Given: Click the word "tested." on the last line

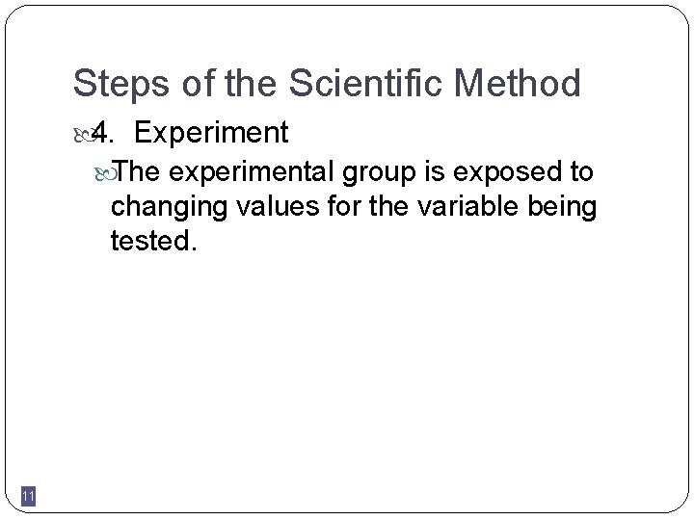Looking at the screenshot, I should (154, 241).
